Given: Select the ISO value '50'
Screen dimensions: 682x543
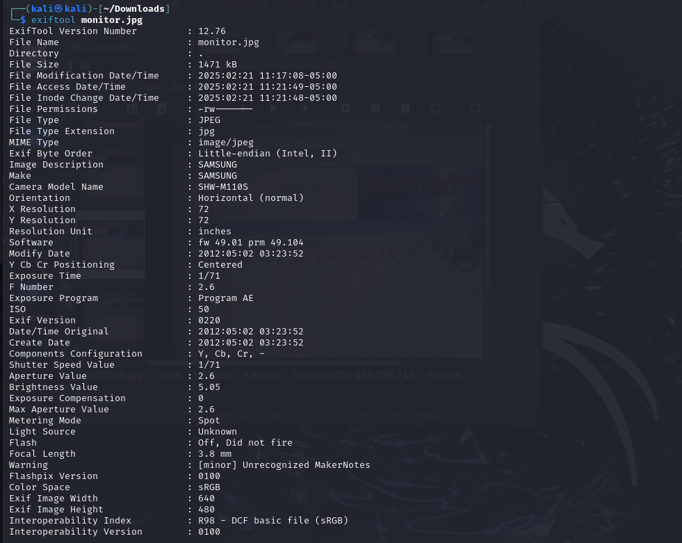Looking at the screenshot, I should tap(204, 309).
